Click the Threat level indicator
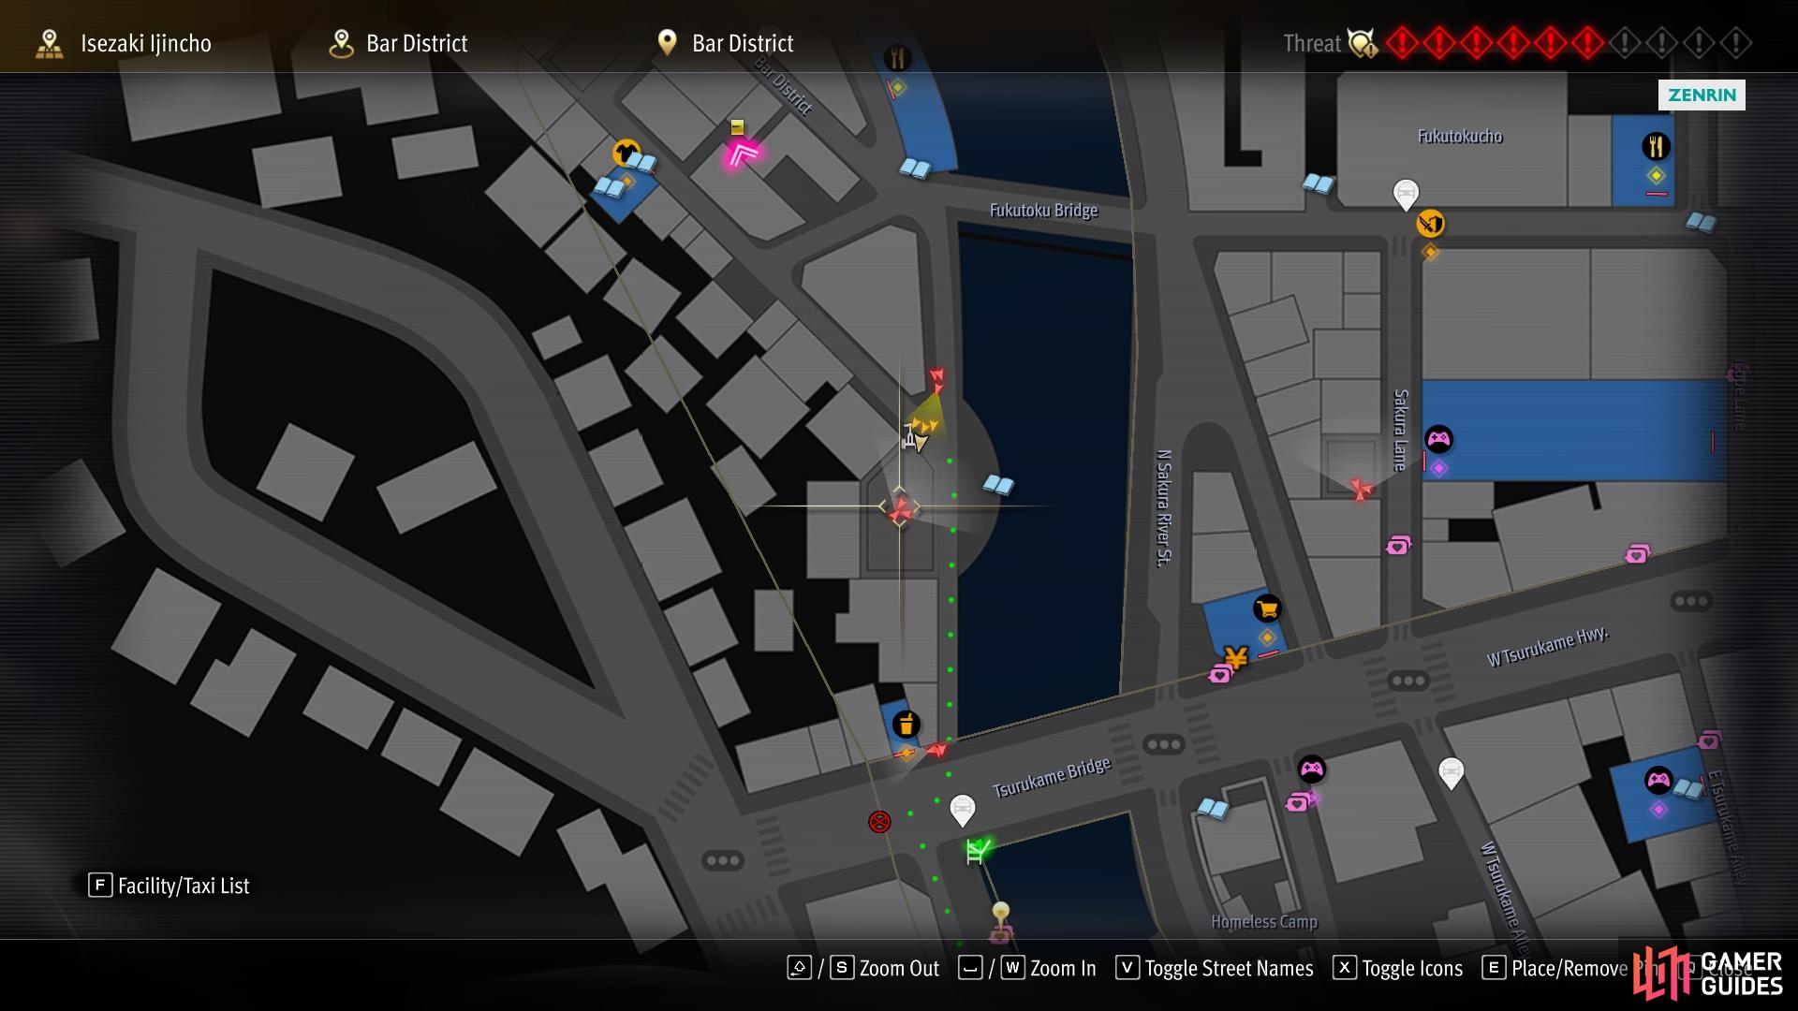 coord(1517,43)
